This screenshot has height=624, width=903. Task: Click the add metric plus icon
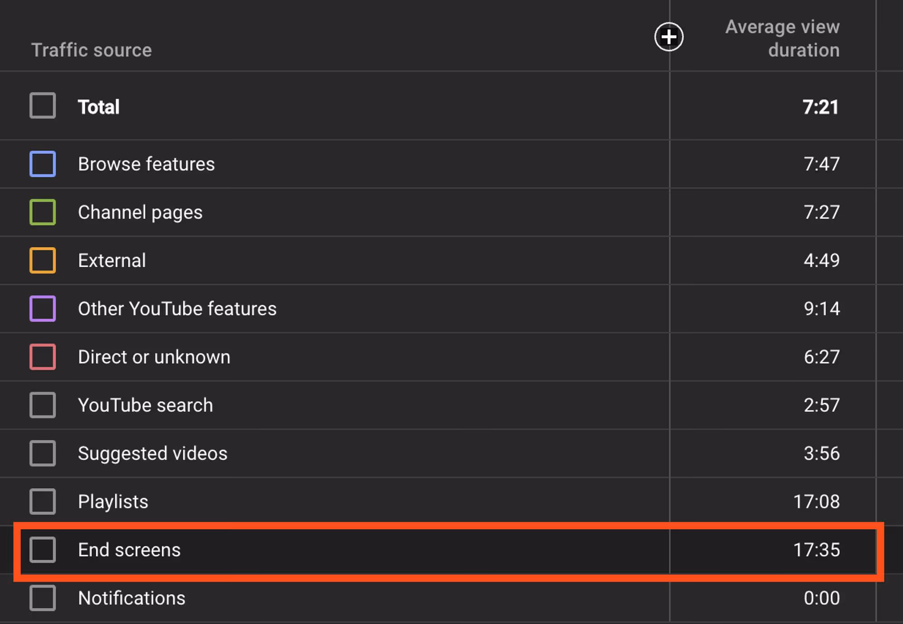tap(669, 37)
